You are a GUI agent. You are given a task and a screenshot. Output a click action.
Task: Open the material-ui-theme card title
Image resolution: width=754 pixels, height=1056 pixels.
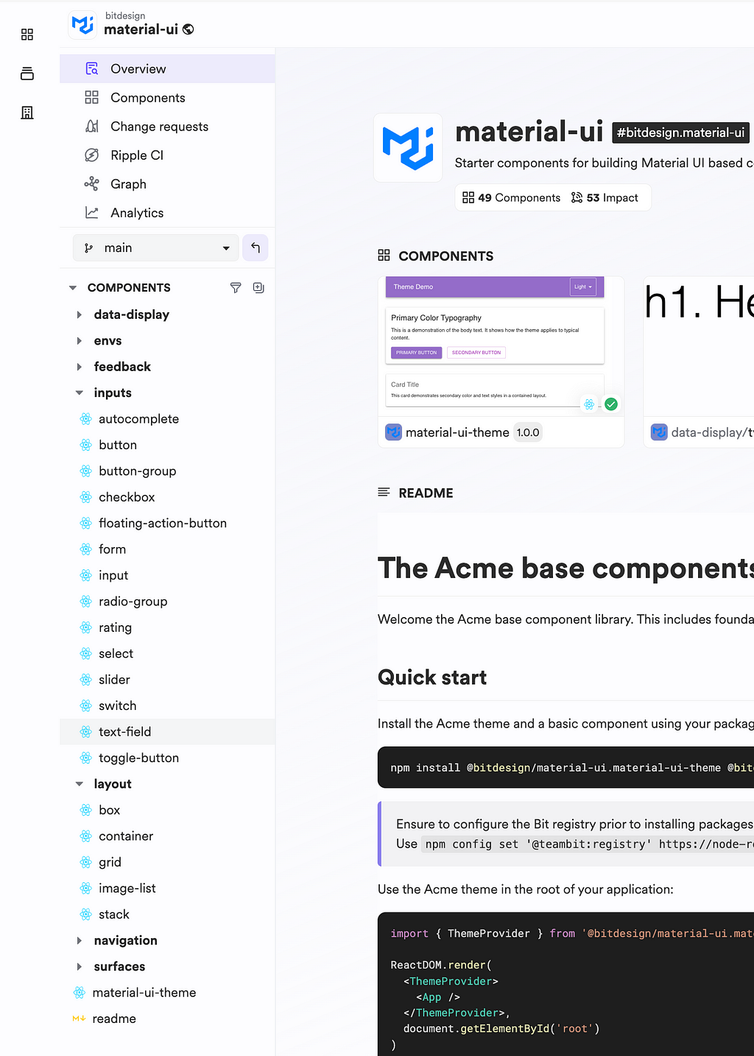[457, 432]
